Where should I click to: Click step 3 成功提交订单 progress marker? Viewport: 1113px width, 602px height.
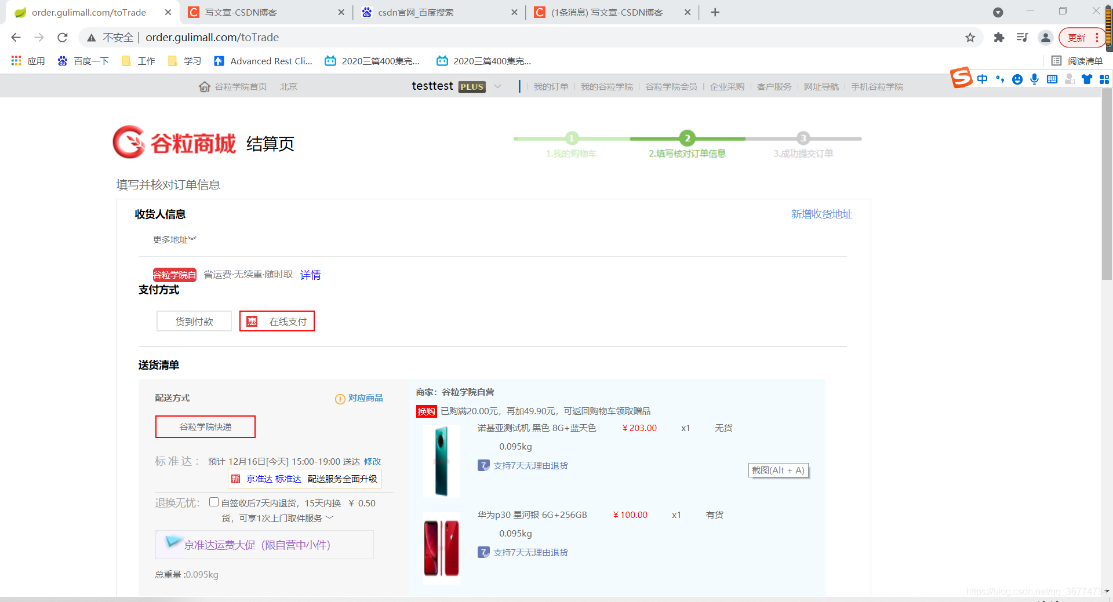(803, 138)
